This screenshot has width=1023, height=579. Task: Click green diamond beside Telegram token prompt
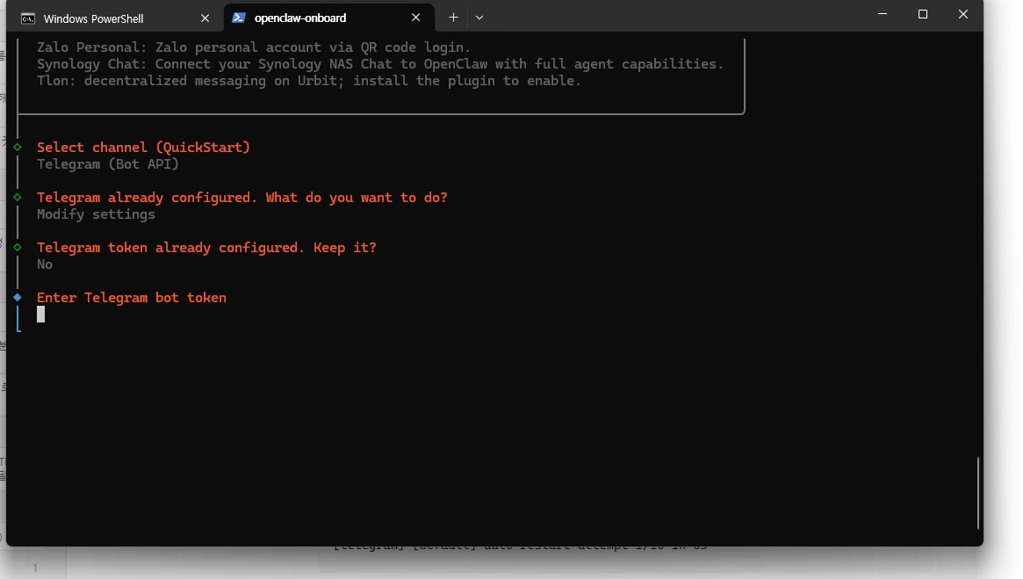(17, 248)
